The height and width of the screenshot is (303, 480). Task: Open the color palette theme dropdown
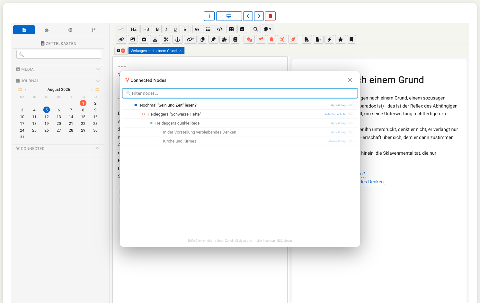268,29
